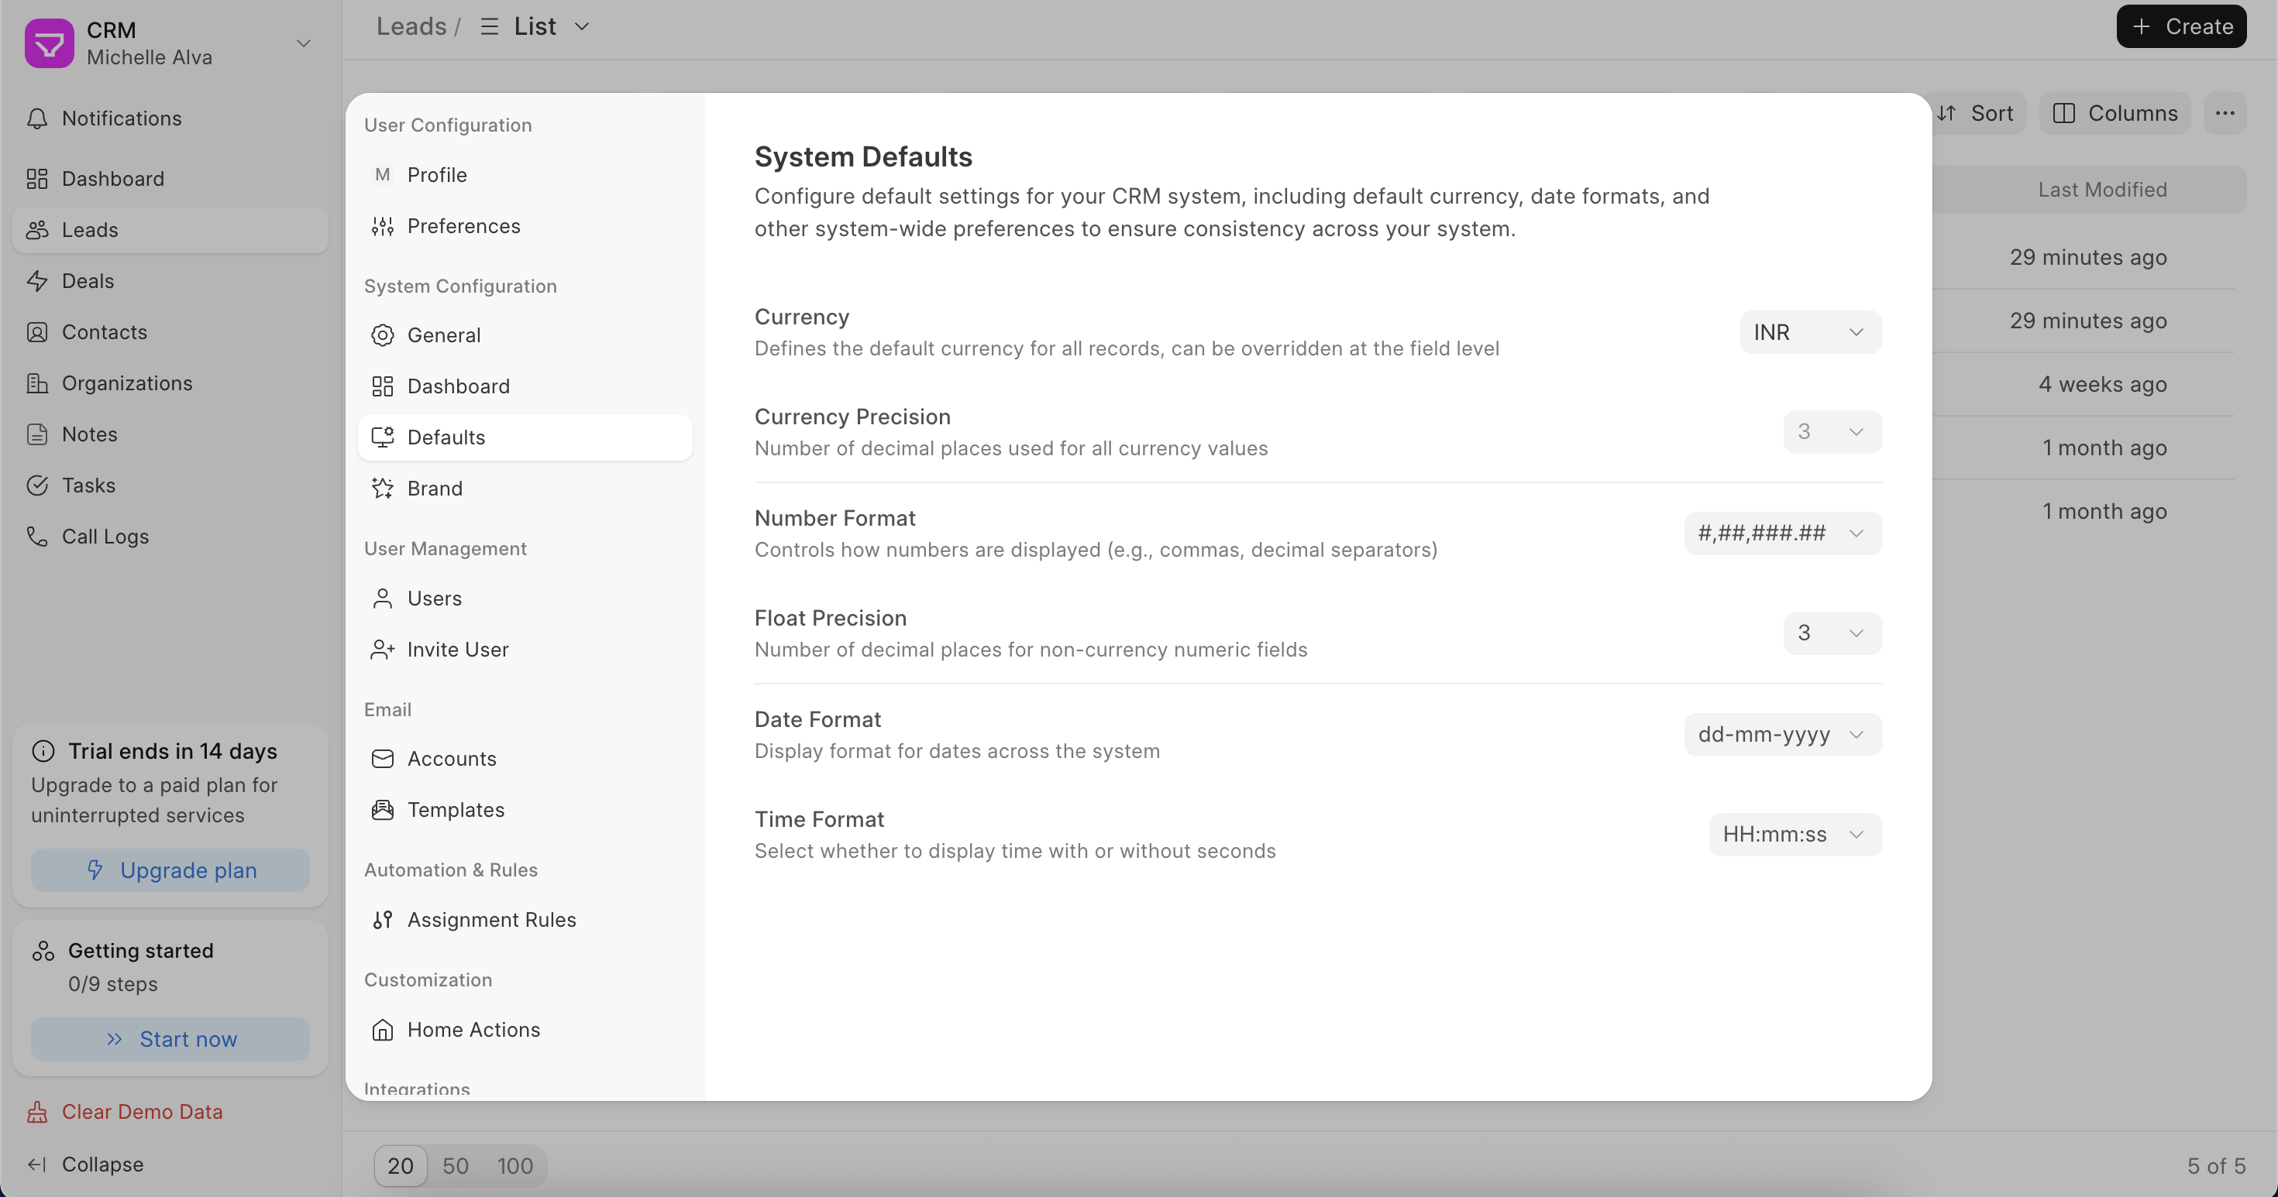Screen dimensions: 2278x1197
Task: Click the Assignment Rules icon
Action: [x=382, y=920]
